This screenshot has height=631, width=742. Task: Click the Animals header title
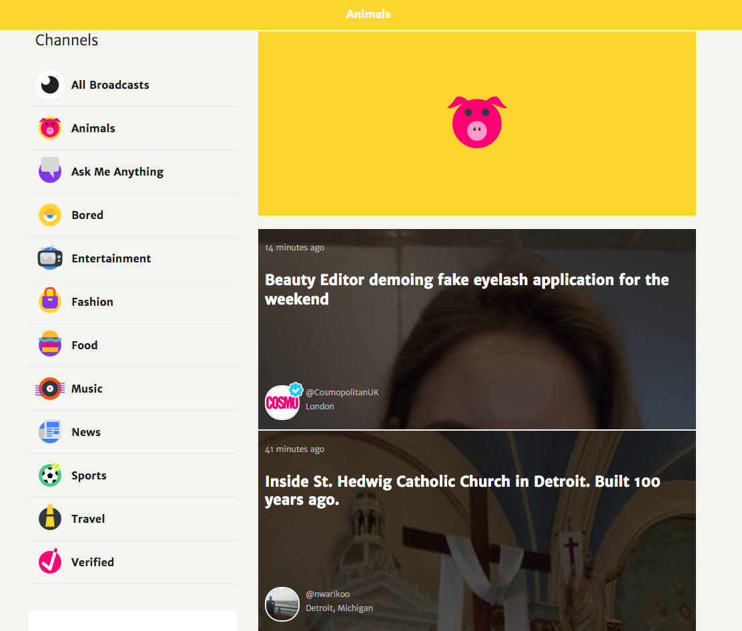(x=368, y=14)
